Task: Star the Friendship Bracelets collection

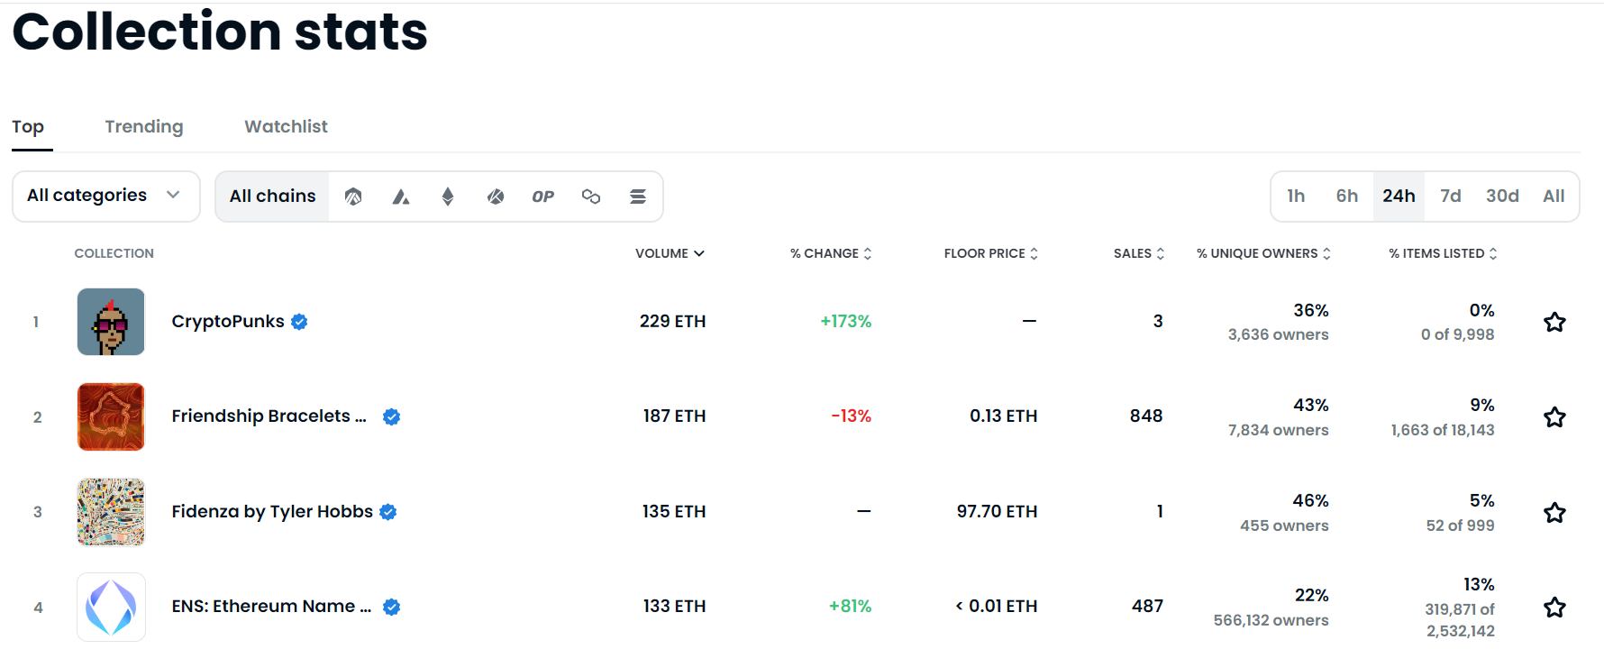Action: (1554, 417)
